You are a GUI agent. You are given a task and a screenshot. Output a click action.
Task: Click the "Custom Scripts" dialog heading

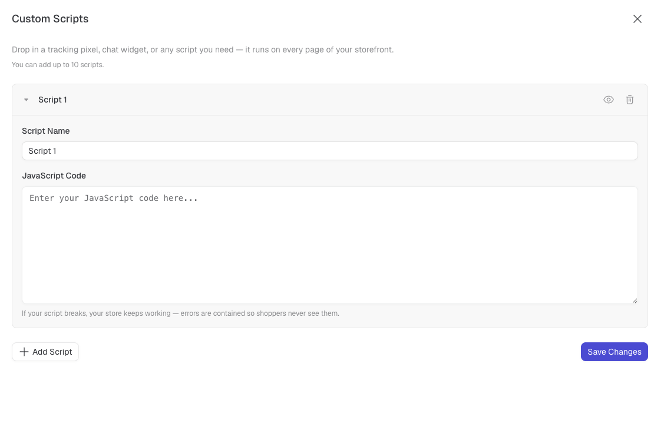[x=50, y=19]
